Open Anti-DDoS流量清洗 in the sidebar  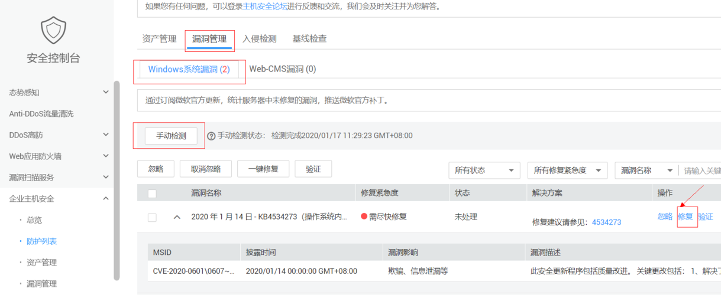coord(41,113)
